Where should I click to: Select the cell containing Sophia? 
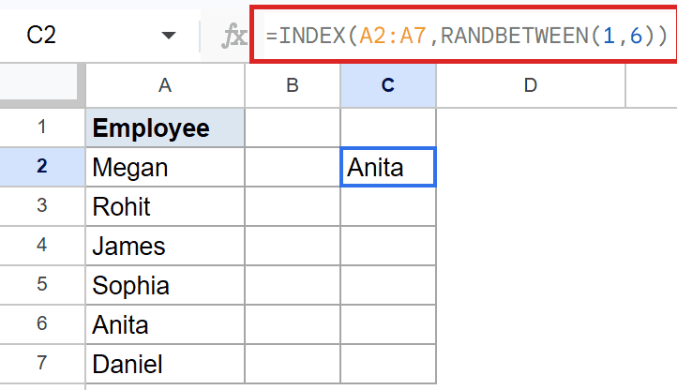165,285
